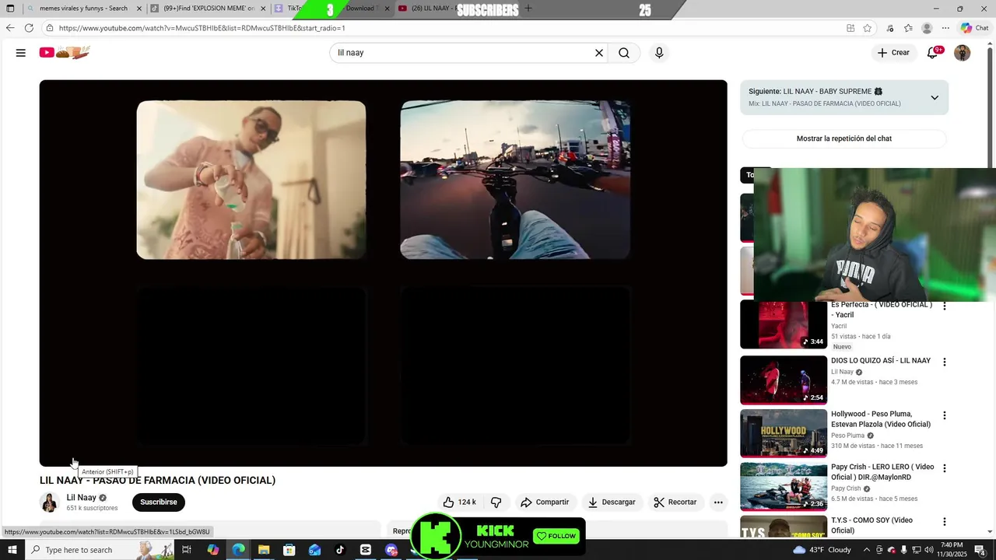
Task: Open the weather 43°F Cloudy widget
Action: (822, 550)
